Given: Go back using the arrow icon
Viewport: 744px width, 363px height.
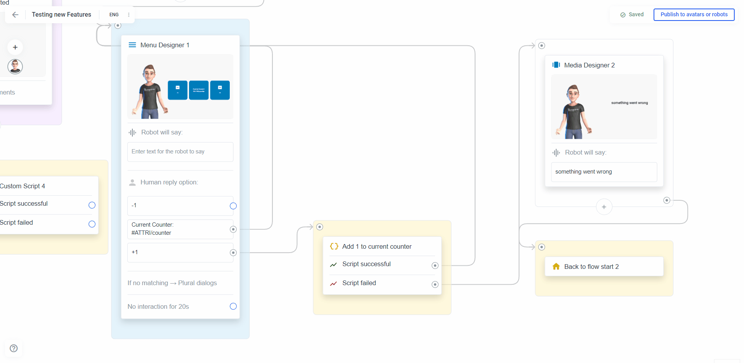Looking at the screenshot, I should click(x=15, y=15).
